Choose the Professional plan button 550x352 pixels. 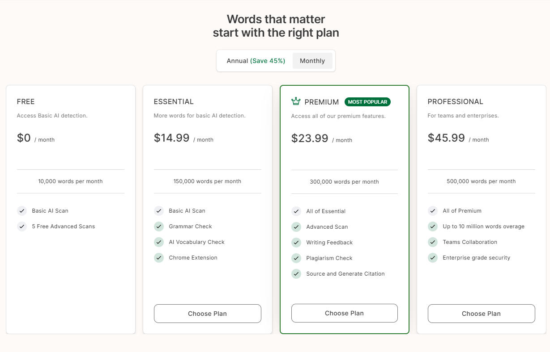coord(481,314)
